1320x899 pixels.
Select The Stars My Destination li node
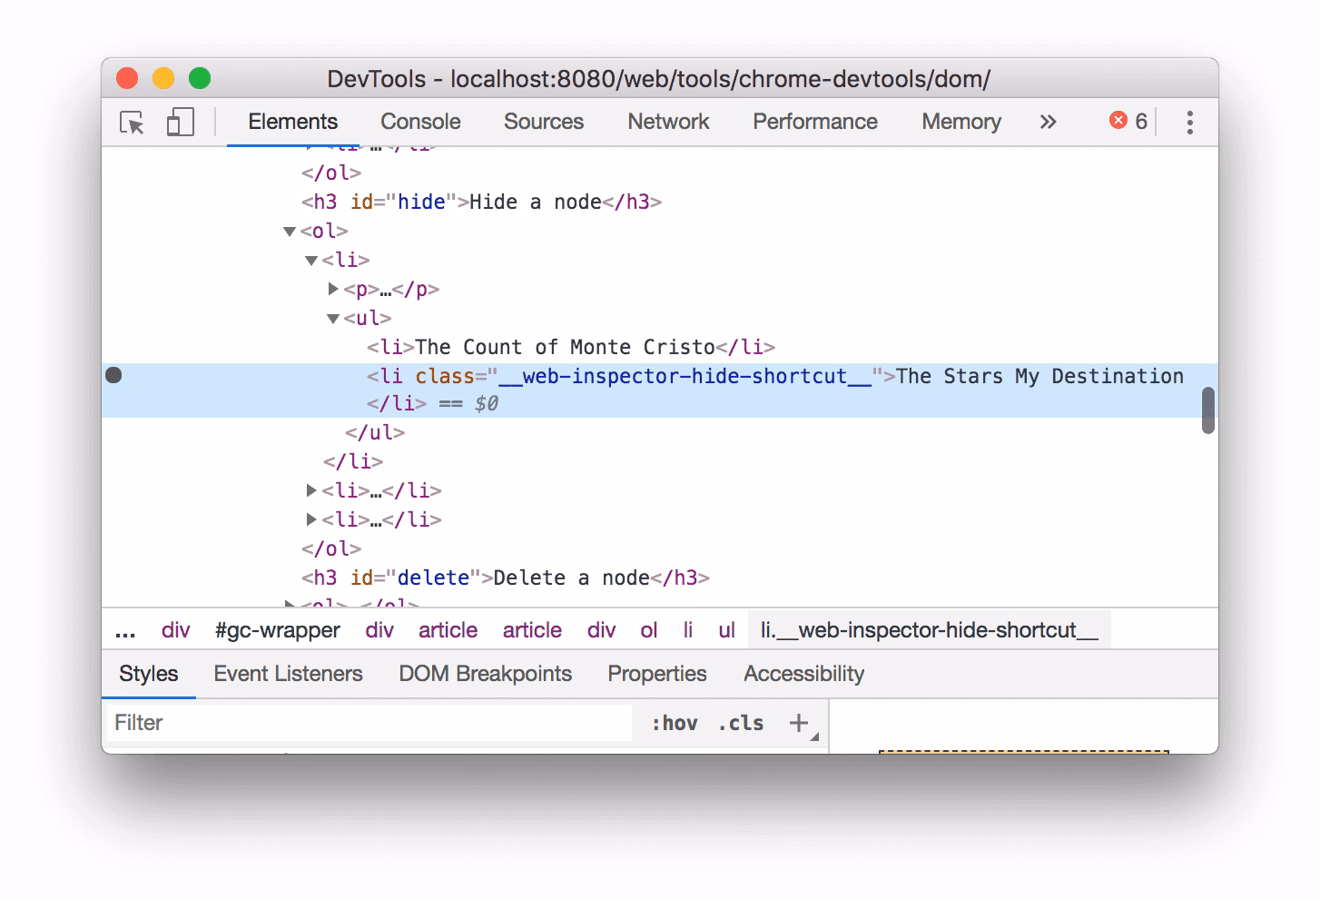pos(659,390)
